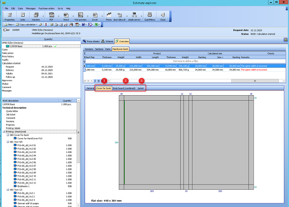
Task: Collapse the 000 Cover for book node
Action: pyautogui.click(x=8, y=135)
